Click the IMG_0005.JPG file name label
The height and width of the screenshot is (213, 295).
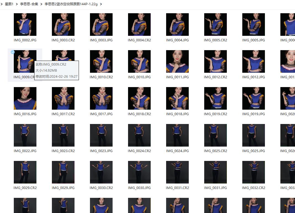point(254,40)
